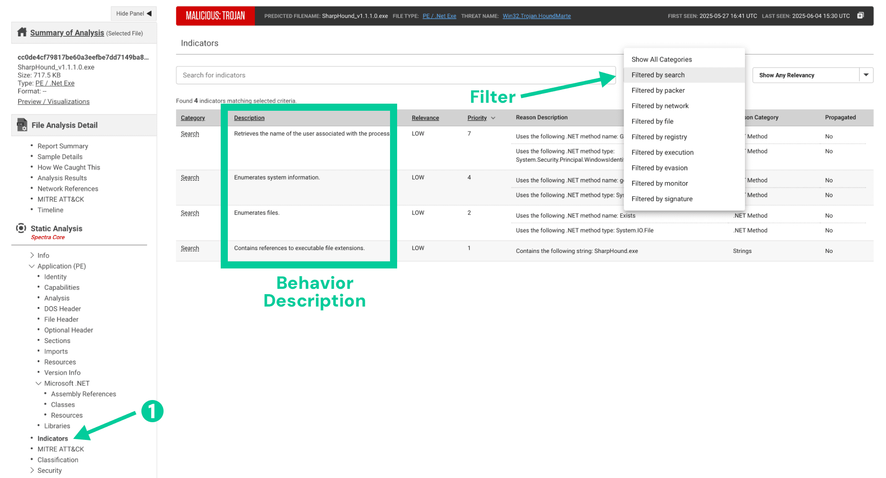
Task: Sort table by Relevance column header
Action: 425,117
